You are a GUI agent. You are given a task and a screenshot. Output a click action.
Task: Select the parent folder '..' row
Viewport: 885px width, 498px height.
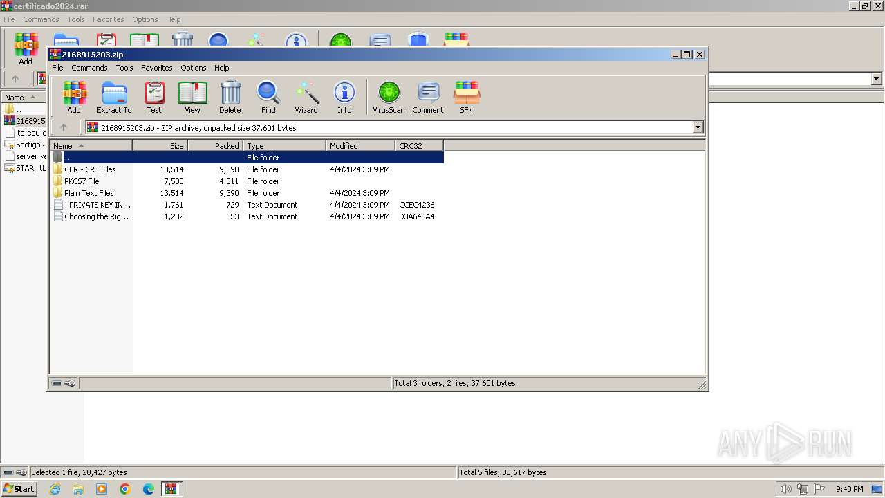[247, 158]
